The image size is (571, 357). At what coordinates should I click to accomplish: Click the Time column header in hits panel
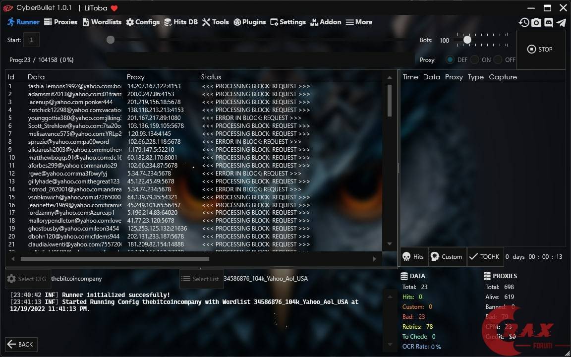tap(410, 77)
